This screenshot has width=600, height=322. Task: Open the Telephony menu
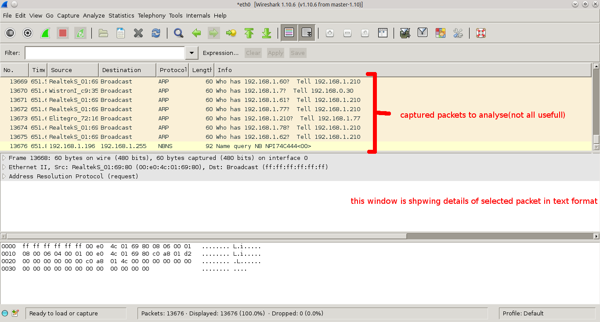152,15
